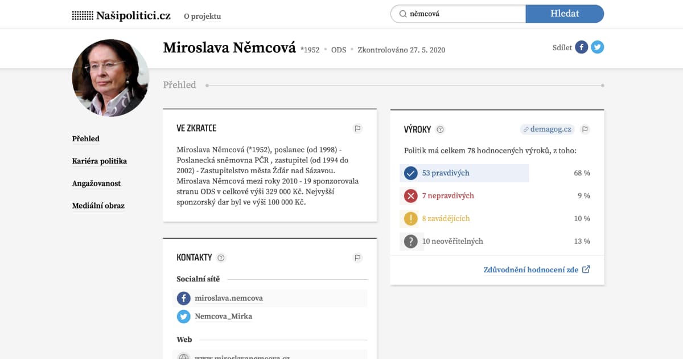Image resolution: width=683 pixels, height=359 pixels.
Task: Click the help icon next to Výroky
Action: [440, 129]
